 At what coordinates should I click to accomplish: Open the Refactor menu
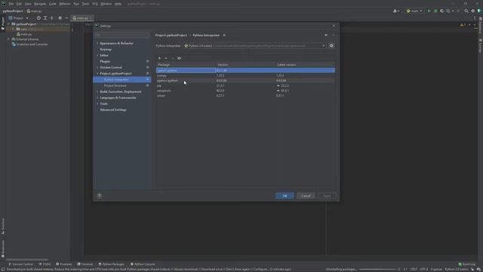[65, 4]
